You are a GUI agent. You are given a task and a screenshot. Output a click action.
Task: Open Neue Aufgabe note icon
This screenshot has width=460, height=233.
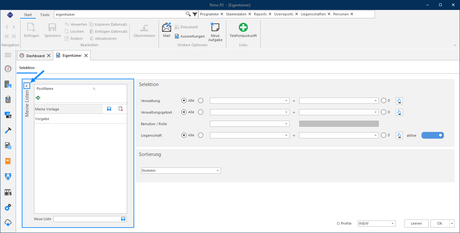point(215,28)
